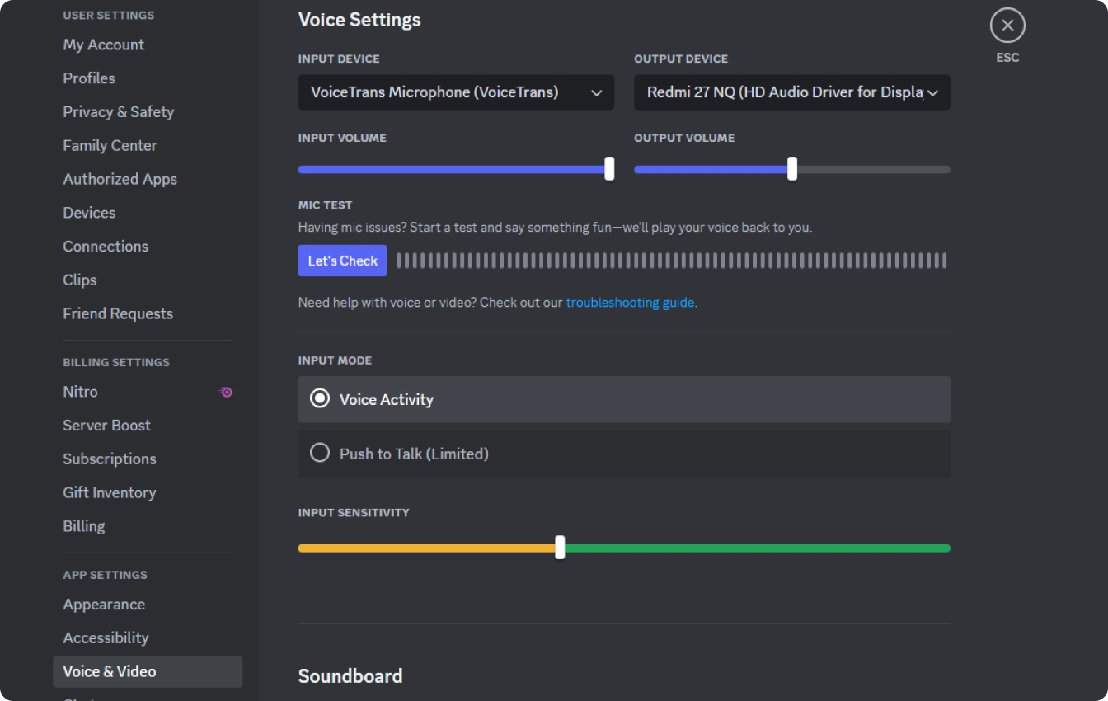Open the Appearance settings page
The height and width of the screenshot is (701, 1108).
pyautogui.click(x=104, y=605)
